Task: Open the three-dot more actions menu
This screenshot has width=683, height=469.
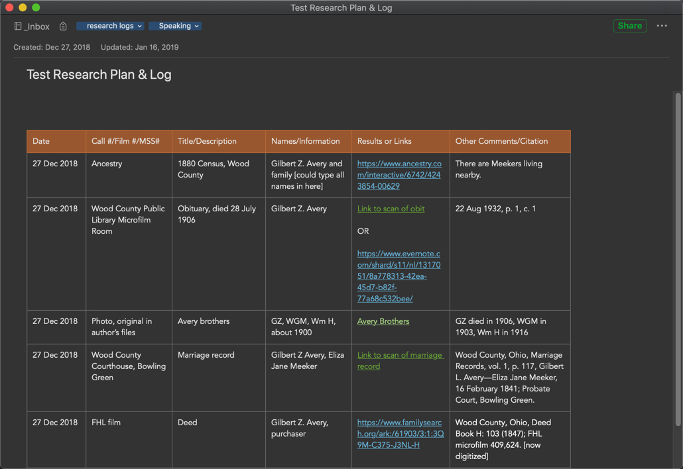Action: (662, 26)
